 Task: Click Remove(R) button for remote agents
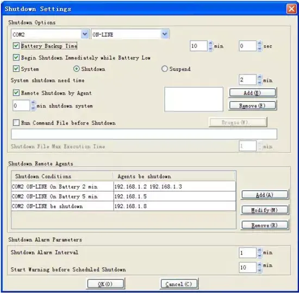(265, 226)
